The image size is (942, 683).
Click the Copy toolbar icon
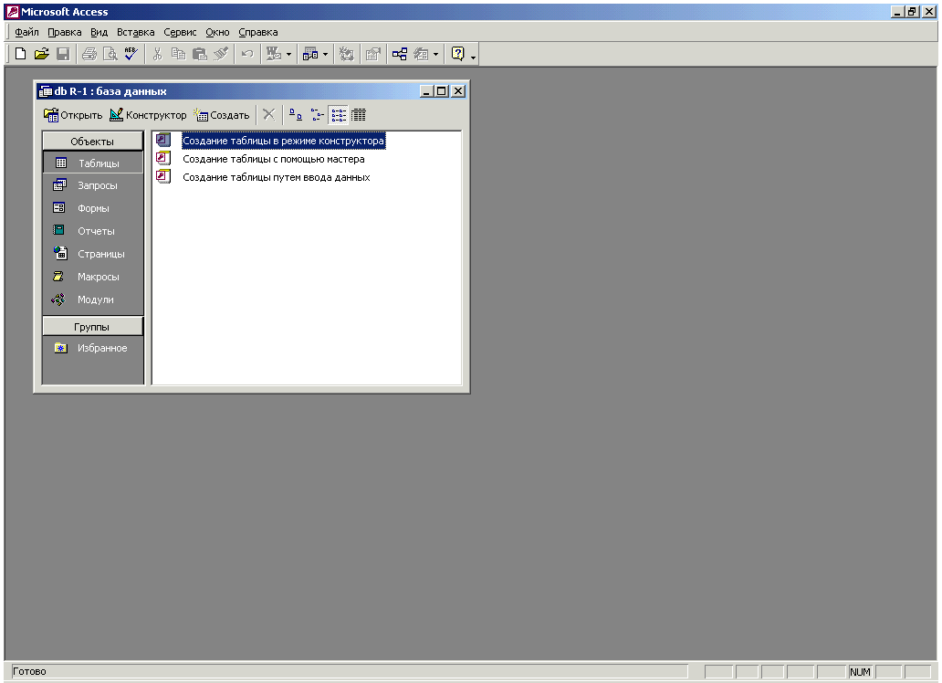pyautogui.click(x=178, y=54)
